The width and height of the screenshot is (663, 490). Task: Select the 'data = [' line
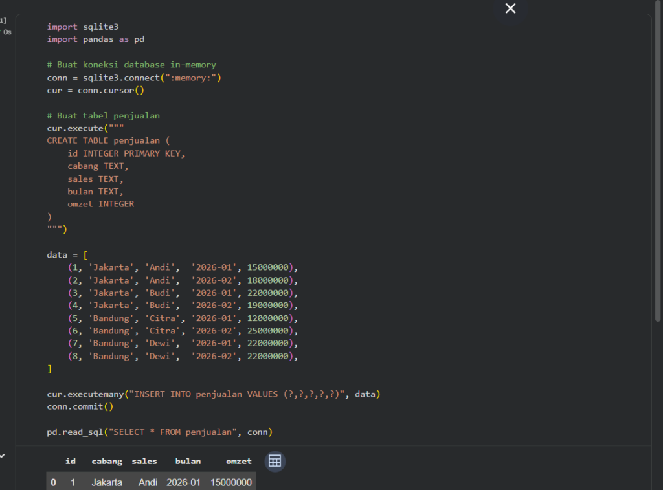click(x=67, y=255)
